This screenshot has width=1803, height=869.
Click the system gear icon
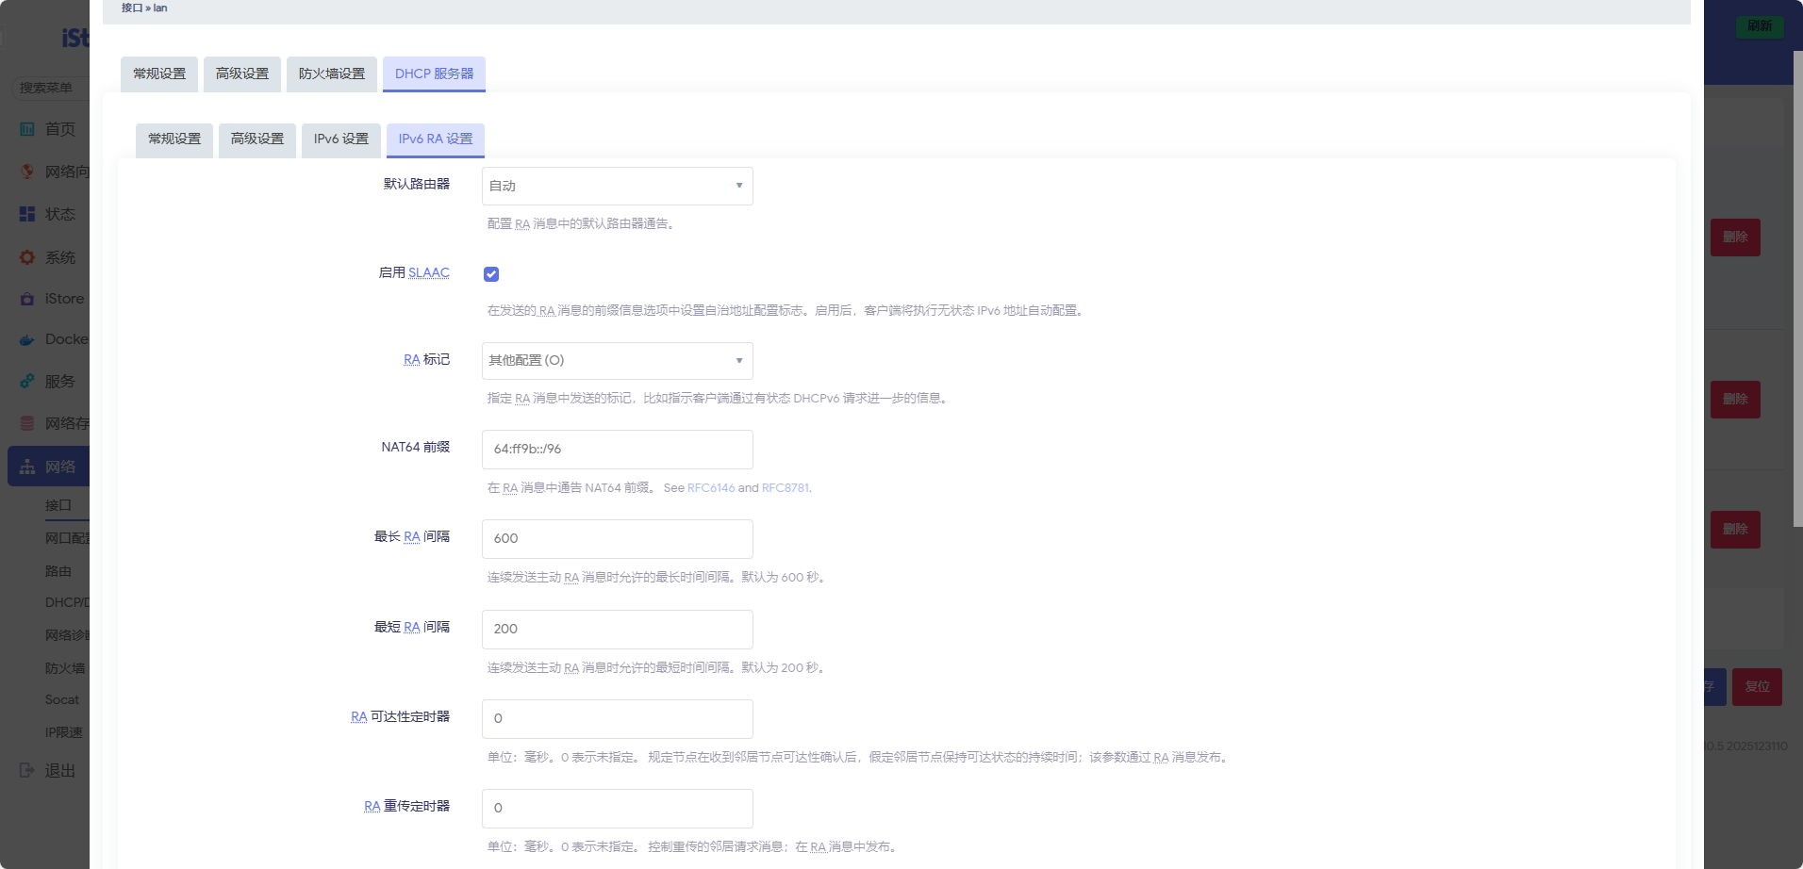coord(27,257)
